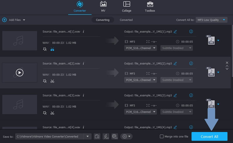Image resolution: width=233 pixels, height=143 pixels.
Task: Click the enhance star icon for file [2].wav
Action: [x=45, y=81]
